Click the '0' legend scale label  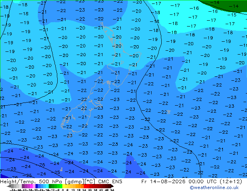pyautogui.click(x=63, y=190)
